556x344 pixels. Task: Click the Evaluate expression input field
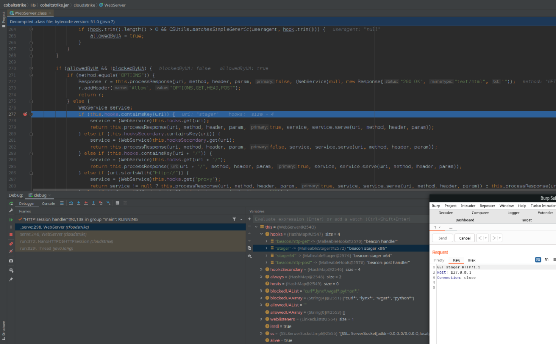click(x=341, y=219)
